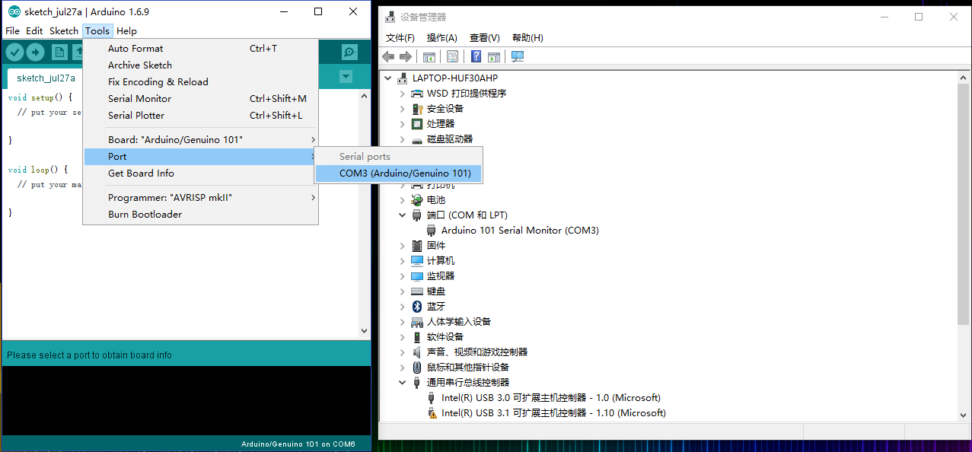Click the LAPTOP-HUF30AHP computer icon

point(403,78)
